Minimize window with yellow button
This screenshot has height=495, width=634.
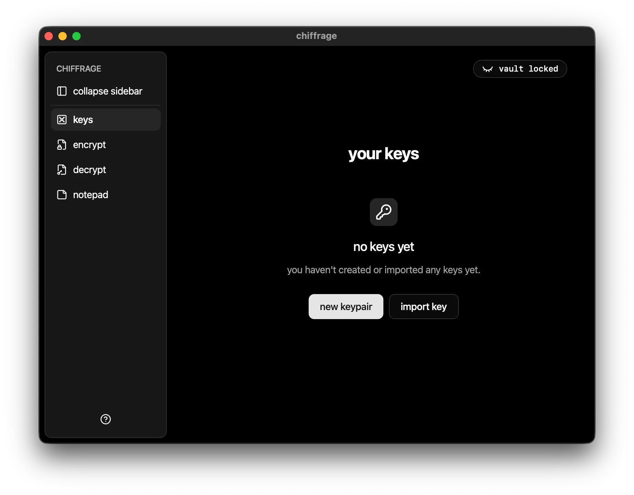pos(63,36)
